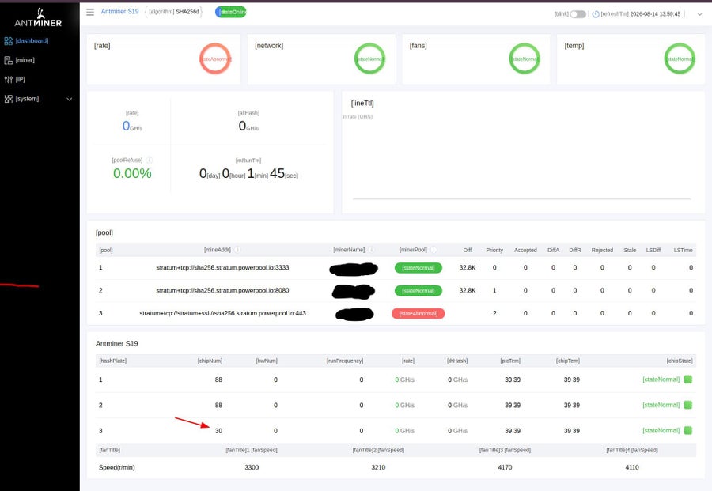Expand the [system] menu chevron
This screenshot has width=712, height=491.
pos(69,99)
